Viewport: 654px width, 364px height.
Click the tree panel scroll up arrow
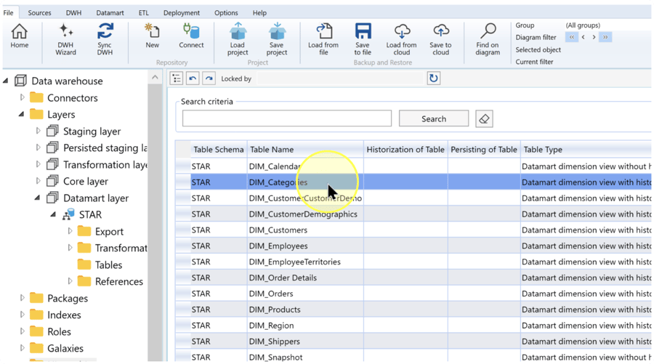click(x=155, y=77)
